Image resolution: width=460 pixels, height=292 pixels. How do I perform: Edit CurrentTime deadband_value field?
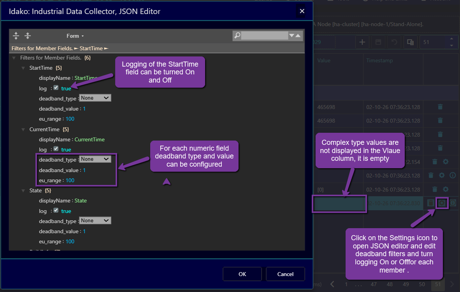coord(84,170)
